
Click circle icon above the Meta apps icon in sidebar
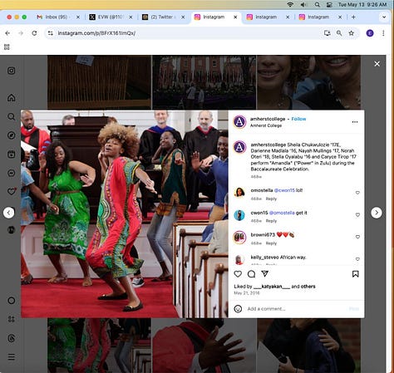tap(11, 301)
